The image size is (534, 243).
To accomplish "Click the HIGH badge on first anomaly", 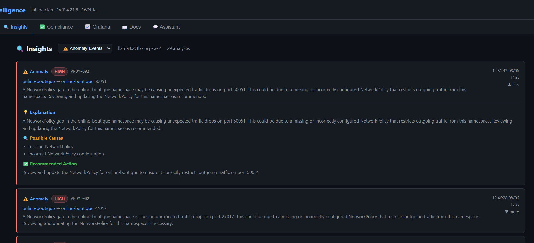I will 60,72.
